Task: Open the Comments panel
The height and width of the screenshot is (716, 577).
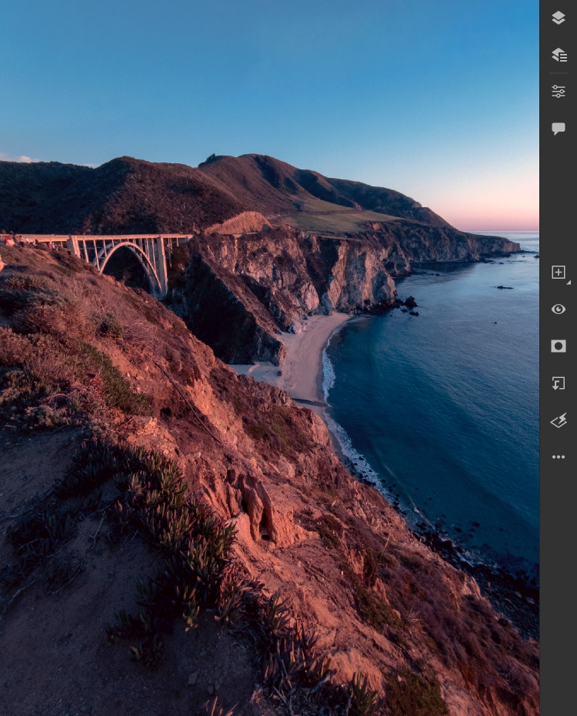Action: 559,129
